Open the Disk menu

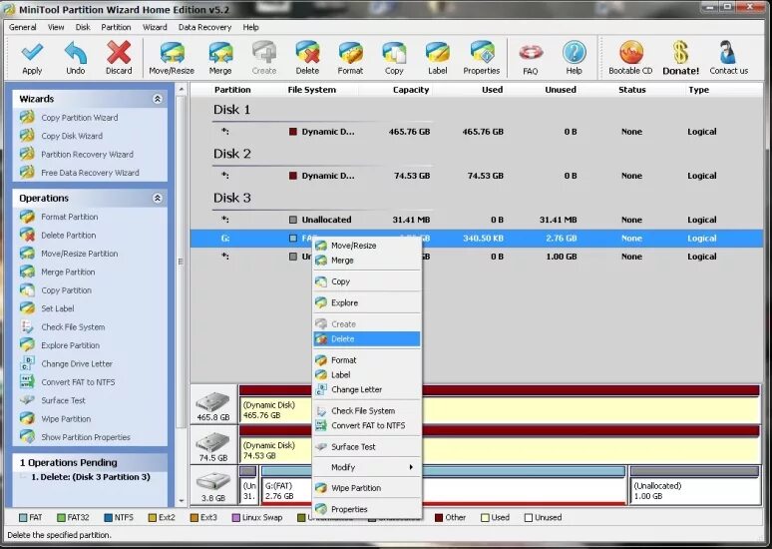(x=83, y=27)
